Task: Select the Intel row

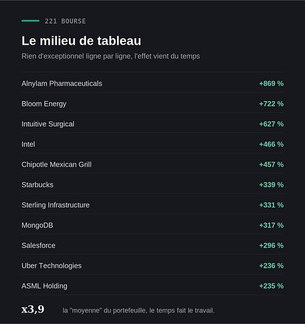Action: [152, 145]
